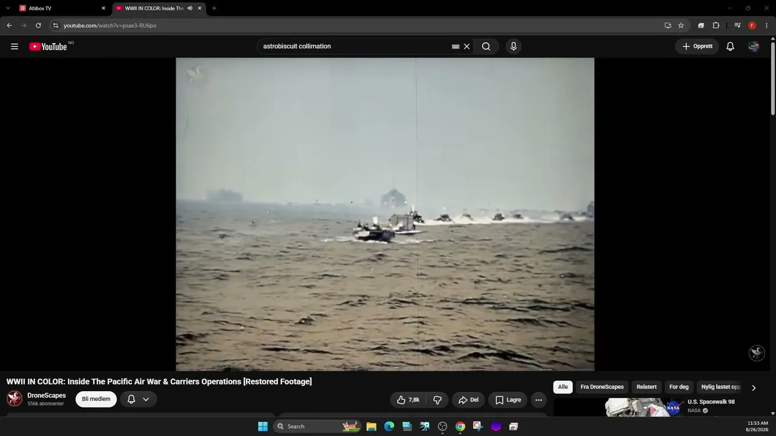Click the 556k abonnenter subscriber count
This screenshot has height=436, width=776.
(x=45, y=404)
